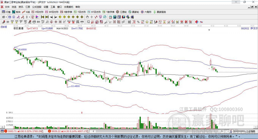Click the circled wave pattern icon

(34, 22)
